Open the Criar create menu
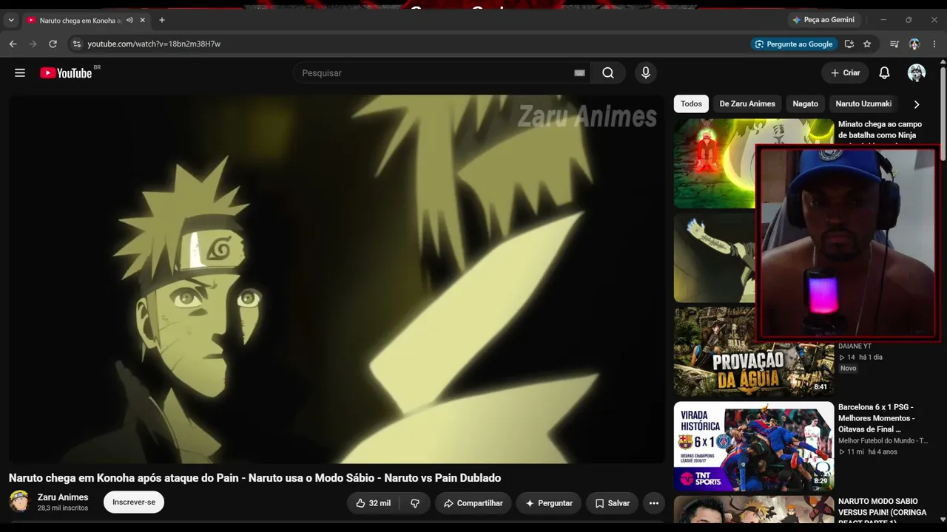 pyautogui.click(x=845, y=73)
